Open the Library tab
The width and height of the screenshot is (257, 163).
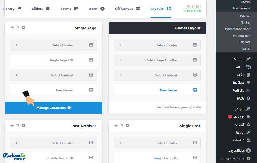click(x=12, y=9)
